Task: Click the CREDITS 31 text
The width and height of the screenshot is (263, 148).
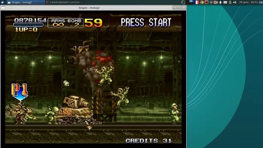Action: (149, 141)
